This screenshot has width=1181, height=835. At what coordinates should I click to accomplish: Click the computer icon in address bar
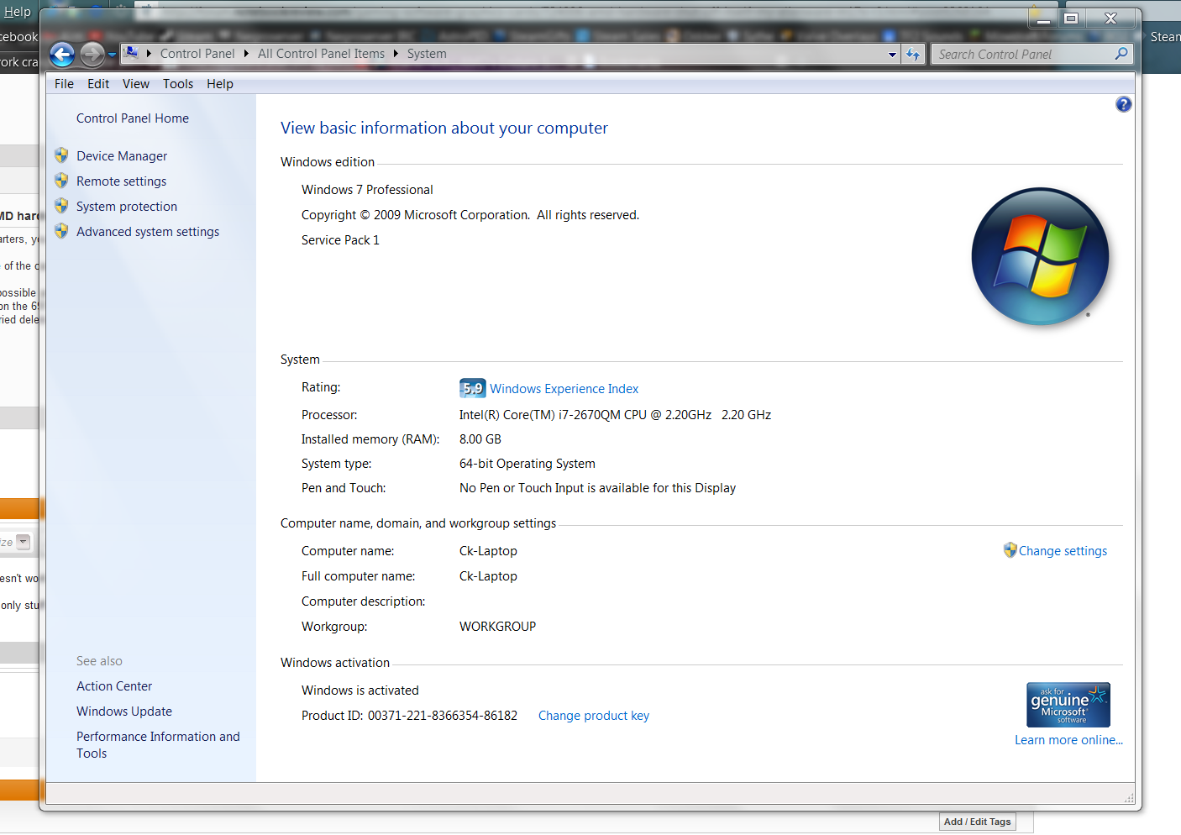pos(132,53)
